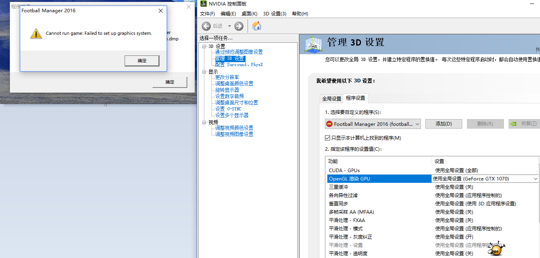Select the 三重缓冲 settings row

coord(432,187)
